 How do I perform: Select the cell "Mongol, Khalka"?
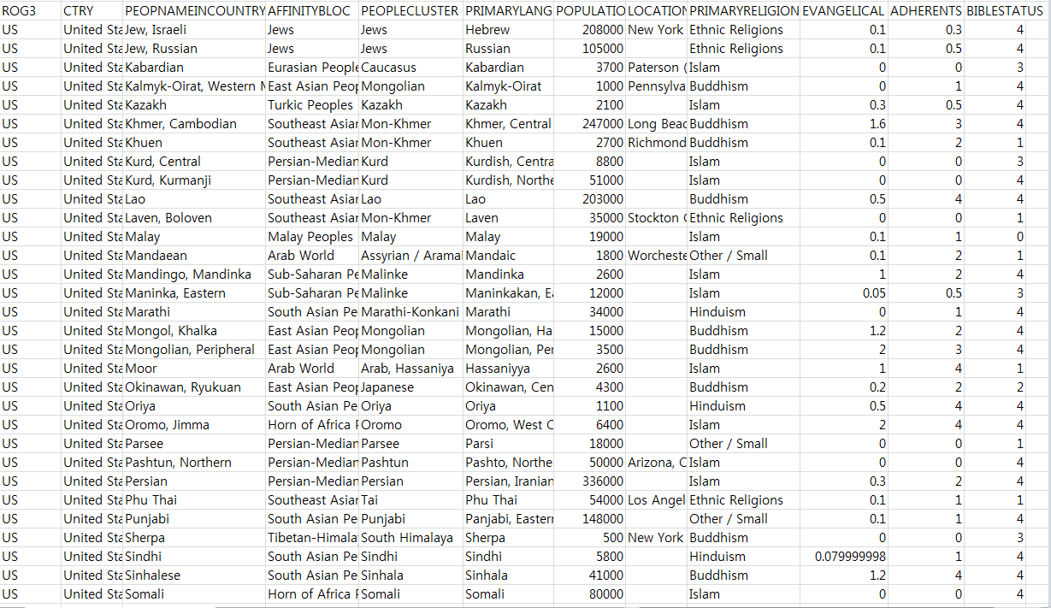click(x=194, y=331)
